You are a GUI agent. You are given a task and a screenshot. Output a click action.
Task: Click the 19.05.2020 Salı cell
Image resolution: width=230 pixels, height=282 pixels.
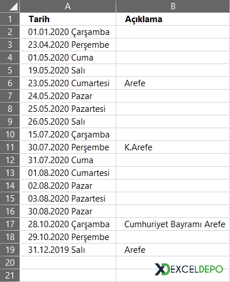[68, 70]
